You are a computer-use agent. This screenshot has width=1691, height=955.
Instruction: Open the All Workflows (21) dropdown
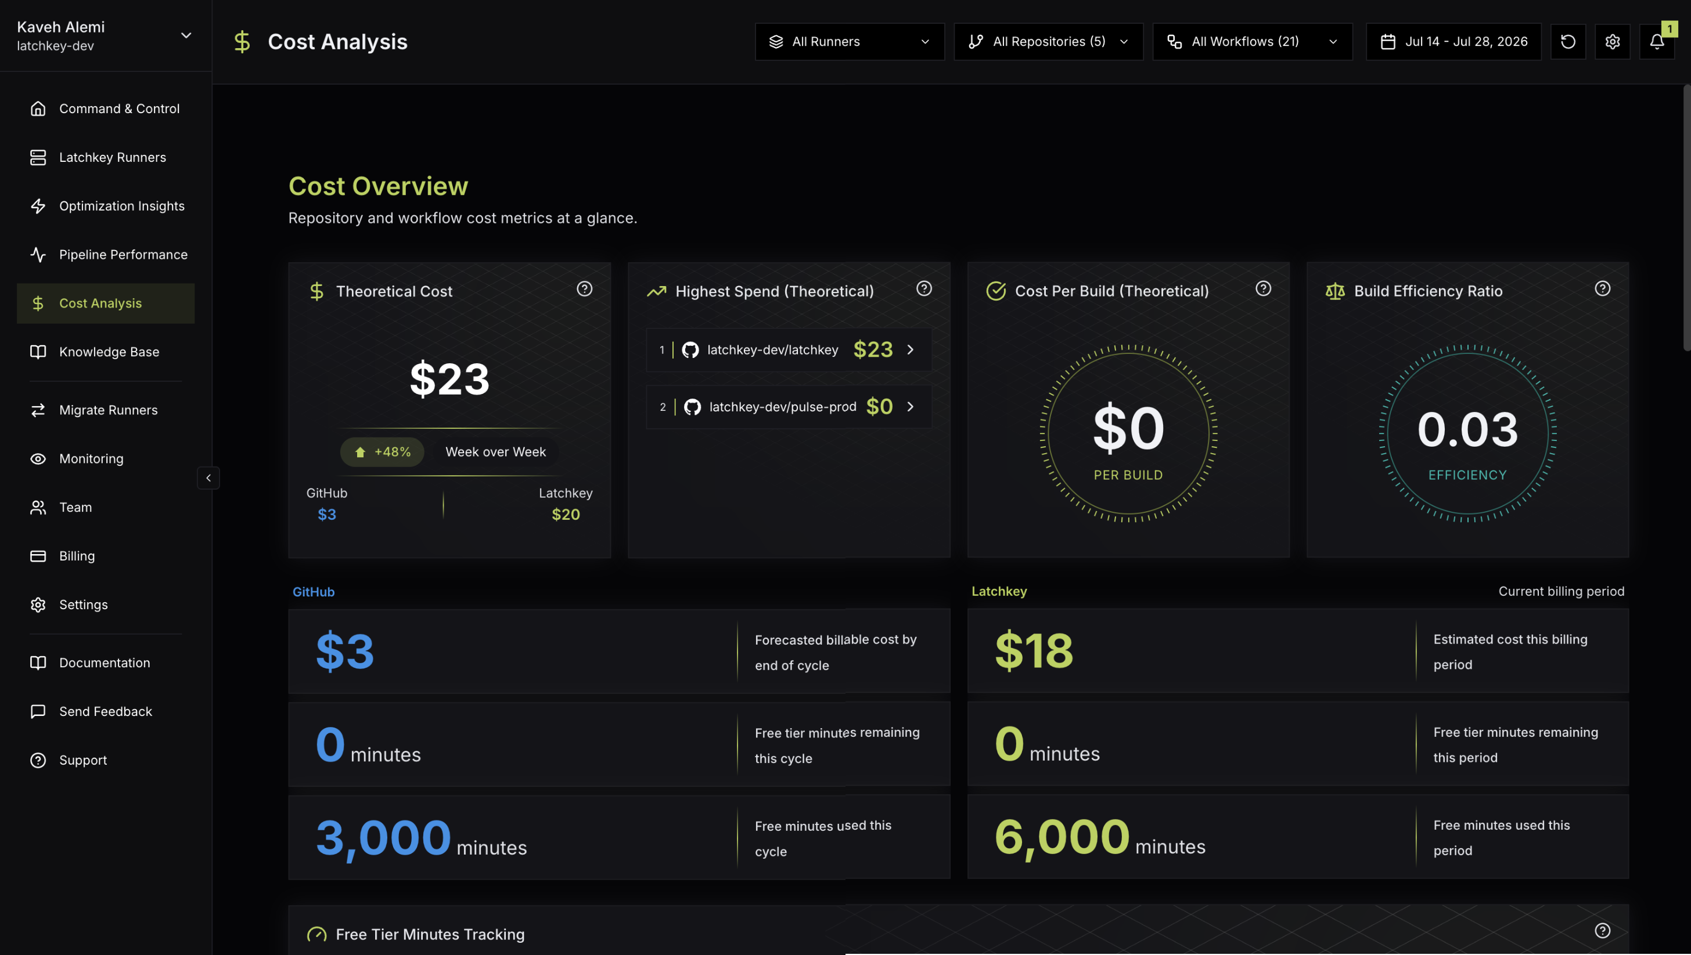pyautogui.click(x=1253, y=41)
